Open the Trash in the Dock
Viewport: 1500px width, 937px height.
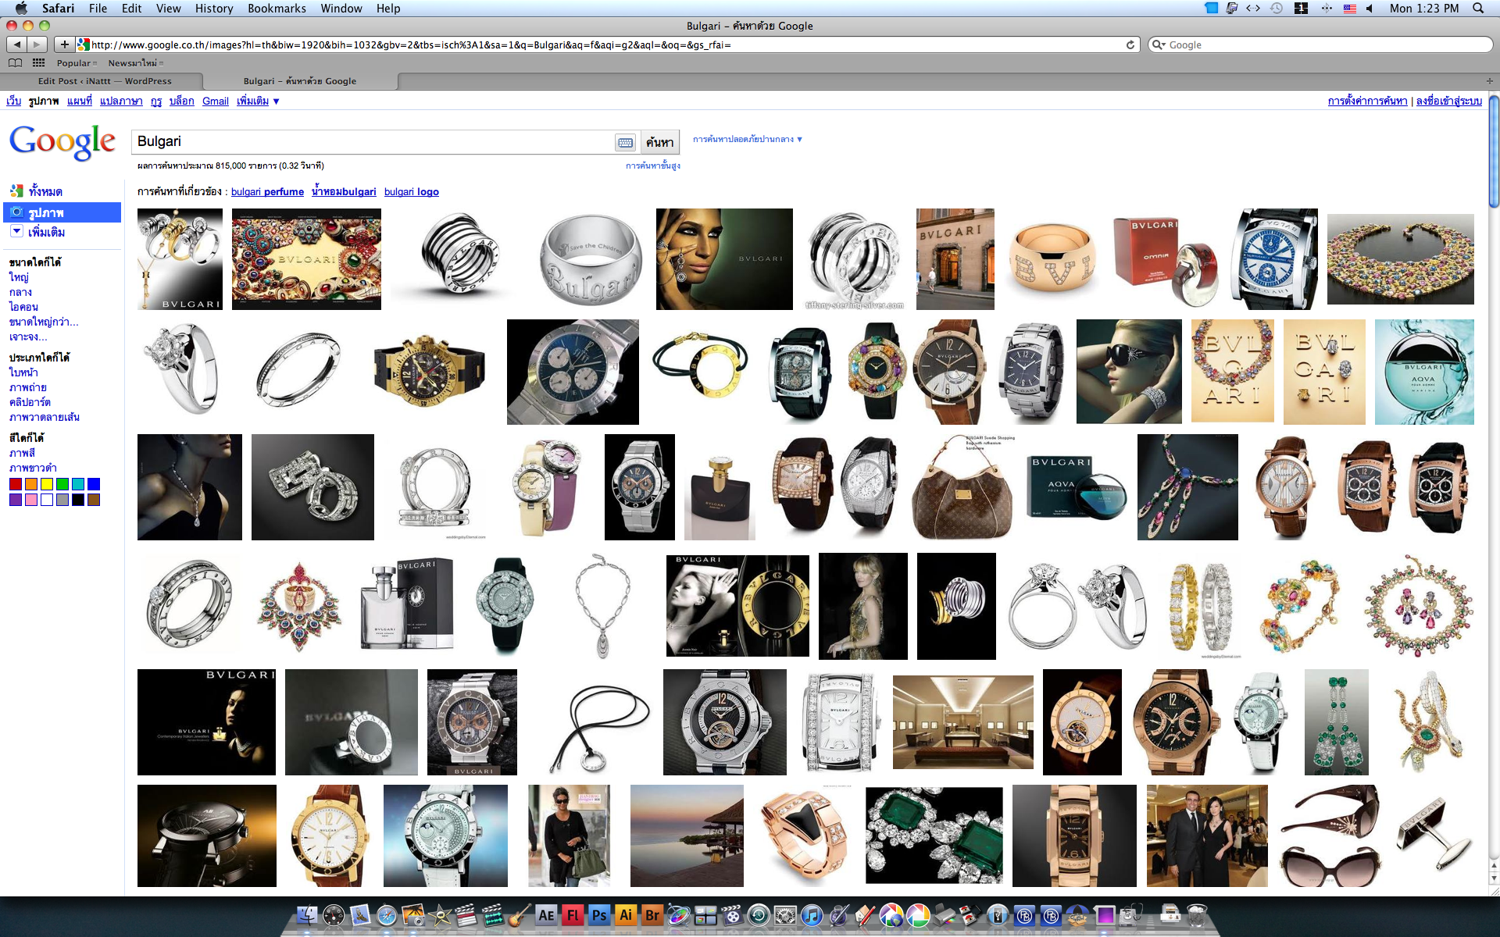(x=1197, y=915)
